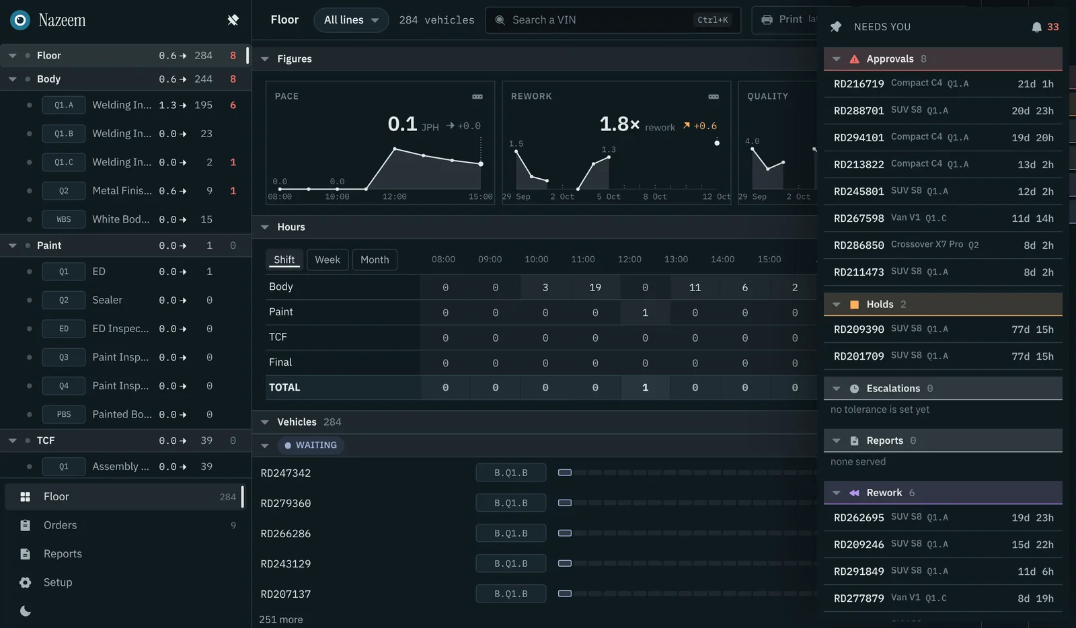Open approval RD216719 Compact C4

(x=943, y=84)
